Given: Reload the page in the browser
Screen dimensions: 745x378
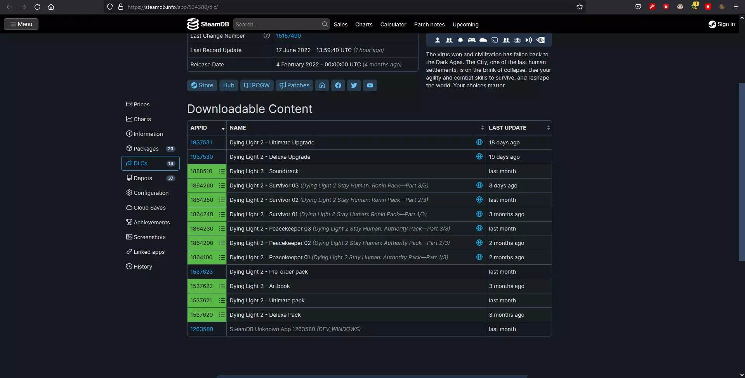Looking at the screenshot, I should point(37,7).
